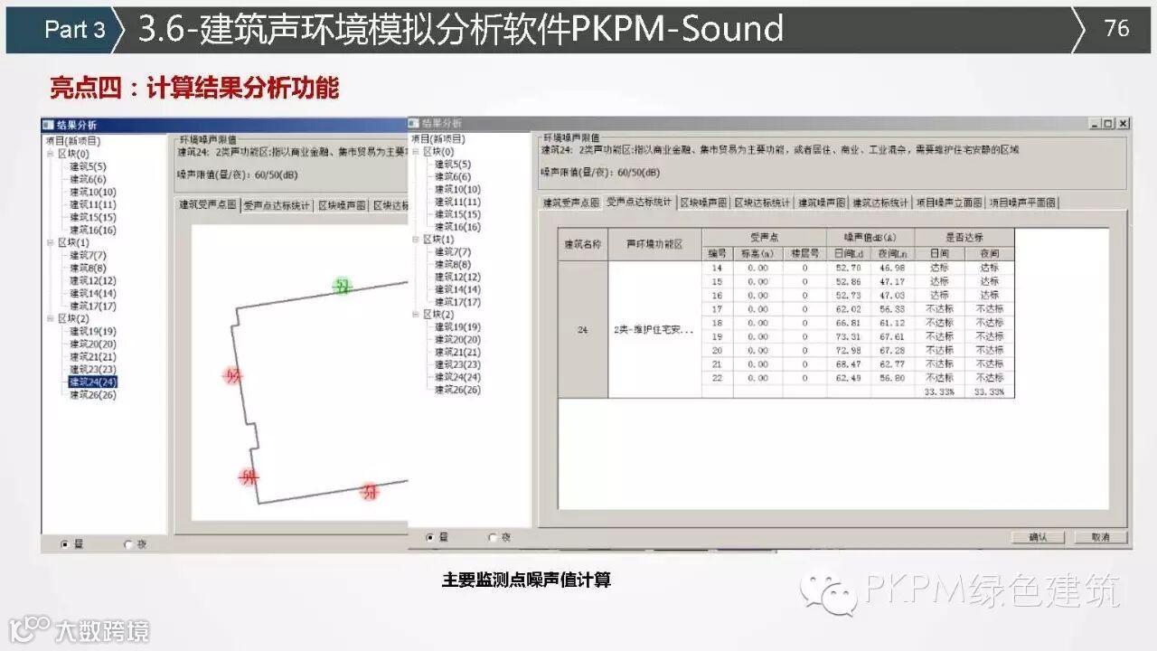The width and height of the screenshot is (1157, 651).
Task: Maximize the front 结果分析 window
Action: pos(1107,123)
